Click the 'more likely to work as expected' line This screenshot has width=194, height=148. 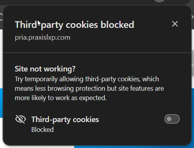coord(60,98)
